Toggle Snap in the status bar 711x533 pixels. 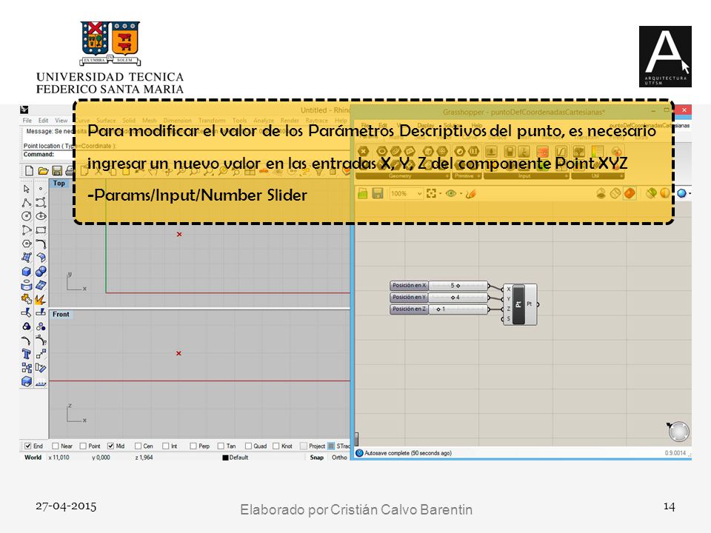[x=316, y=457]
